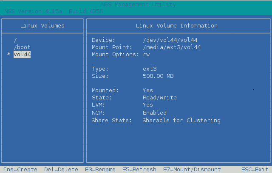Click the Linux Volumes panel header
This screenshot has height=173, width=272.
(x=42, y=26)
